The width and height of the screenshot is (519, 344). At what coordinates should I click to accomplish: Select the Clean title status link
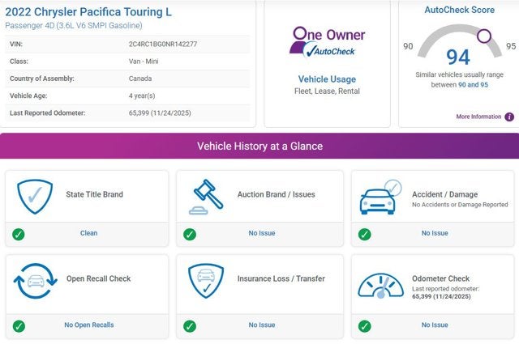click(88, 233)
